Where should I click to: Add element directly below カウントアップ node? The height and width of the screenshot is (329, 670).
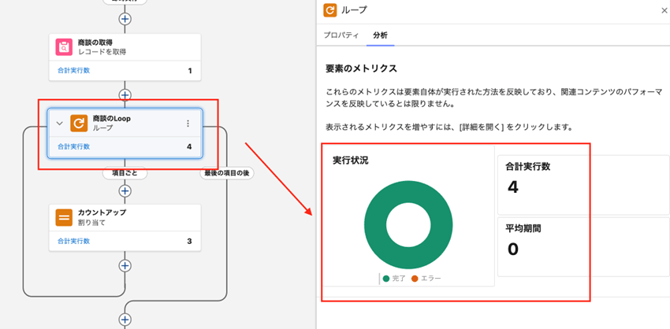coord(125,265)
